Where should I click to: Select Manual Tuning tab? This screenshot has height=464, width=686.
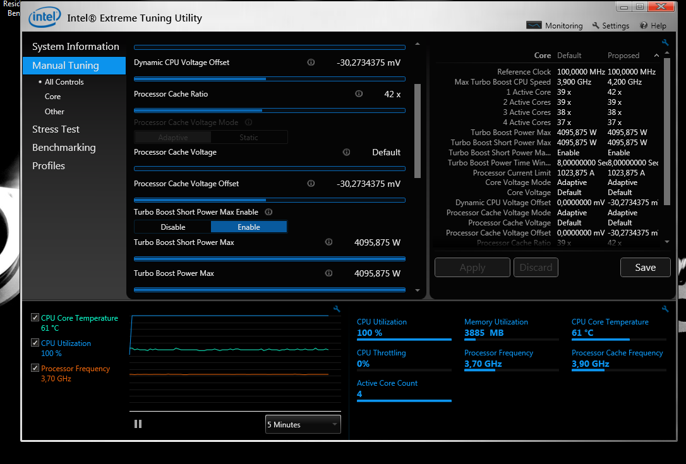(75, 65)
